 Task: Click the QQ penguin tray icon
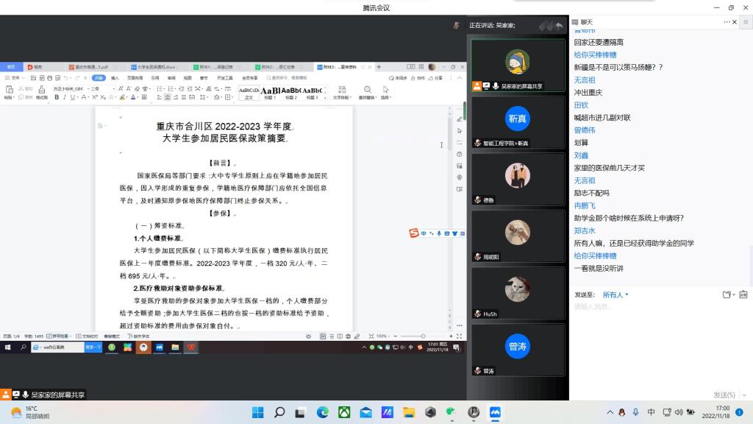pos(621,412)
